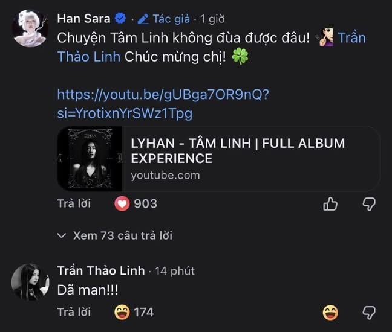
Task: View the laughing reactions with 174 count
Action: (134, 312)
